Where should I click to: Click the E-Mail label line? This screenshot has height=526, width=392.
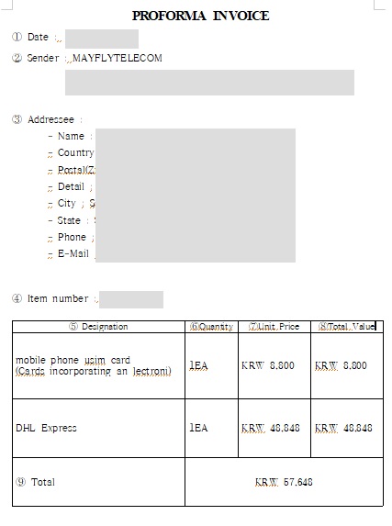click(72, 253)
